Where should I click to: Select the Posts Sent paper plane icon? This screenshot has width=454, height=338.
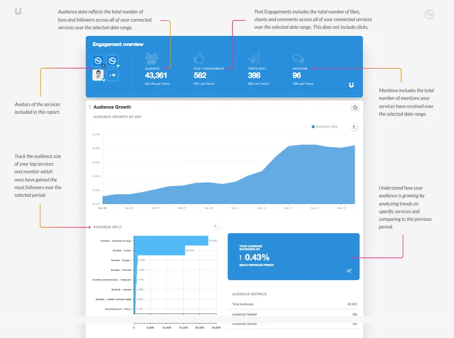tap(254, 59)
